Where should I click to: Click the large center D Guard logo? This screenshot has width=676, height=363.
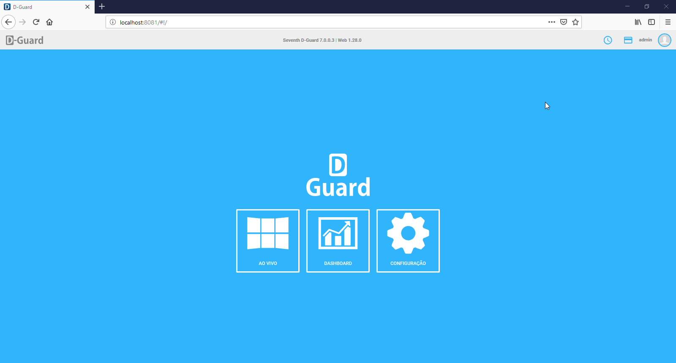pyautogui.click(x=338, y=175)
